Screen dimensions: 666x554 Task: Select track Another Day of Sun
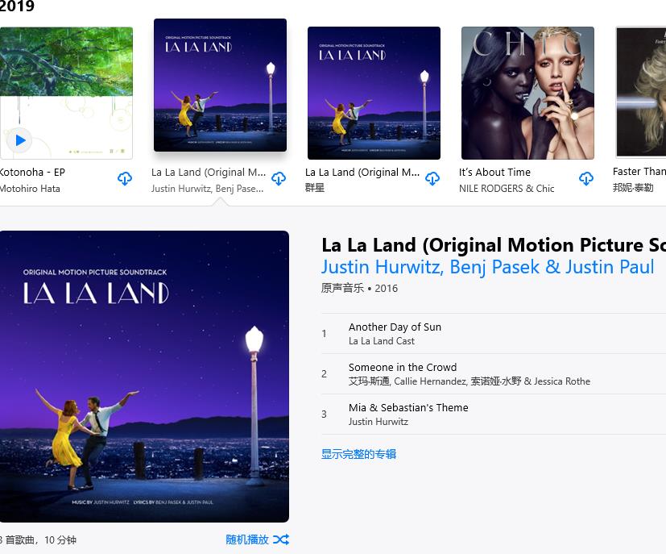(x=494, y=334)
